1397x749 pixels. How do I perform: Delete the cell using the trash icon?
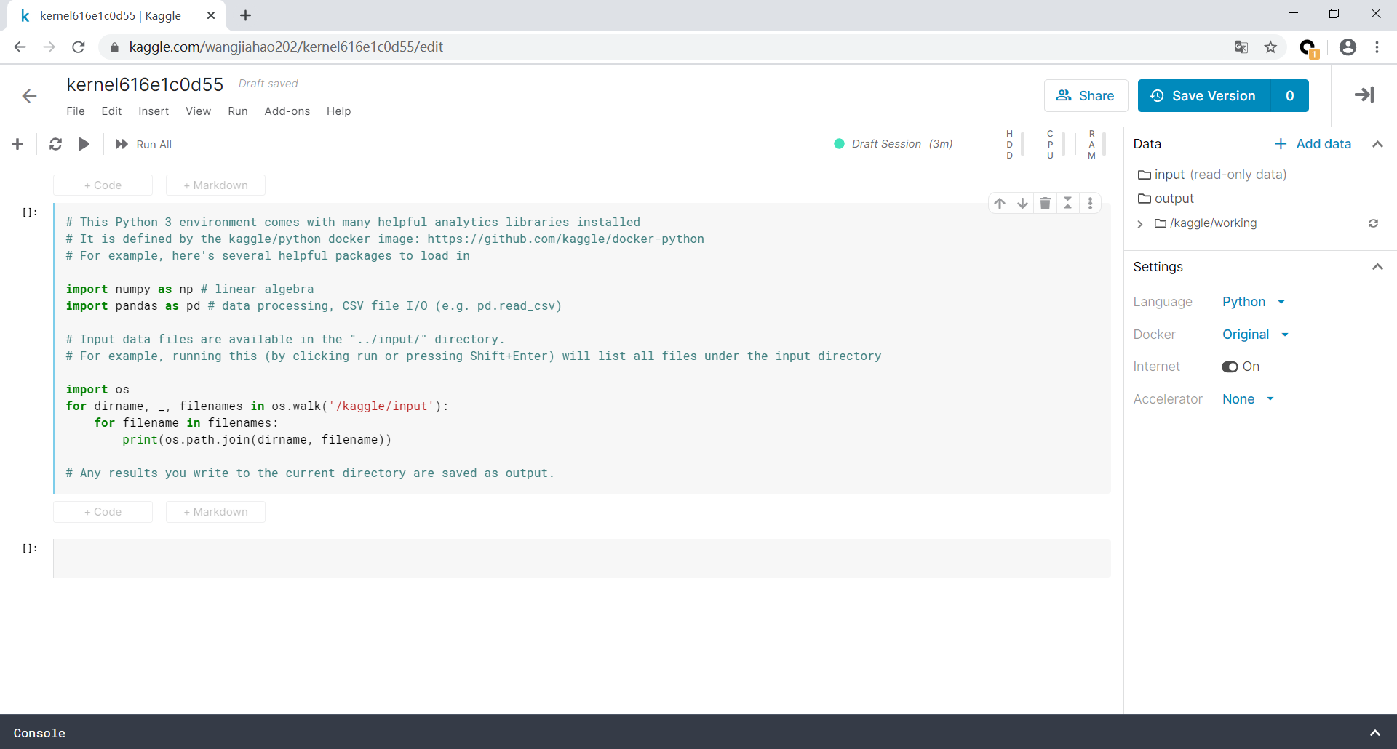(1045, 204)
